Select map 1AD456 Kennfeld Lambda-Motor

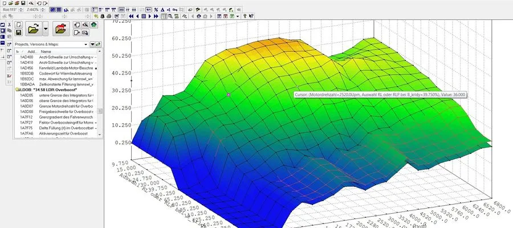tap(57, 68)
